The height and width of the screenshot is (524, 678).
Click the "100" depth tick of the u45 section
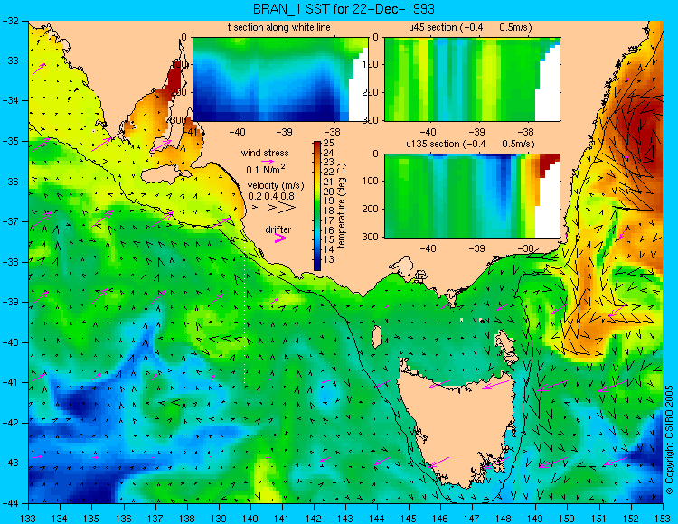372,64
